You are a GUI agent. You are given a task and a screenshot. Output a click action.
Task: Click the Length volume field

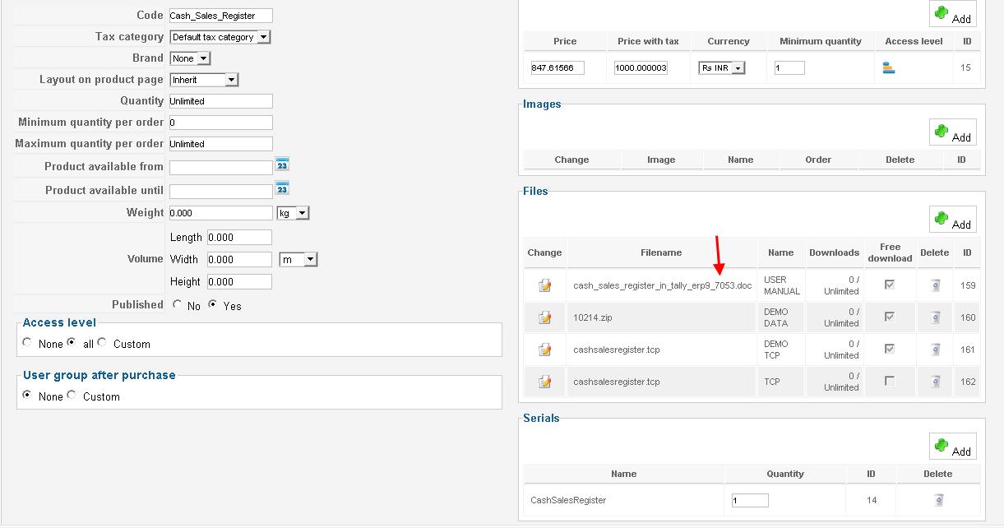pos(239,237)
